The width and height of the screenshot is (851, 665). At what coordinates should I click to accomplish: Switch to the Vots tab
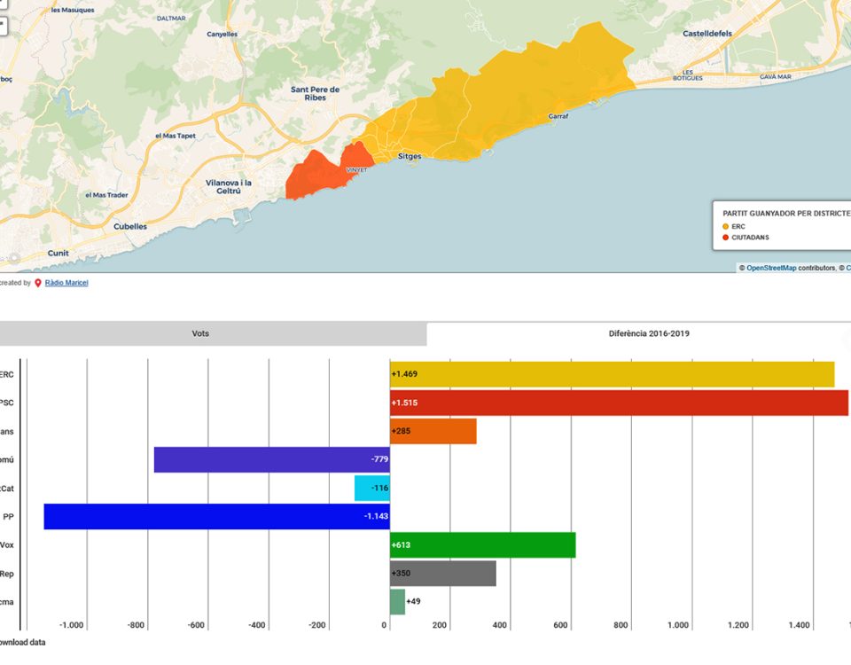(201, 333)
